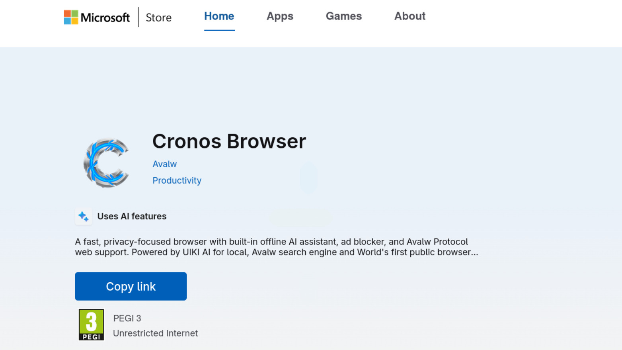Go to the Games tab
Screen dimensions: 622x350
pyautogui.click(x=344, y=16)
